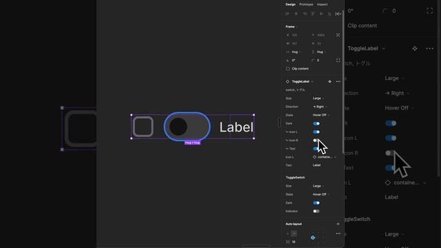
Task: Toggle the Icon R switch in the small Design panel
Action: point(316,141)
